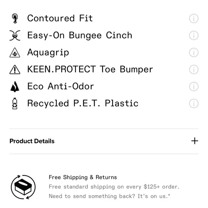208x208 pixels.
Task: Open the Free Shipping & Returns heading
Action: click(x=83, y=177)
